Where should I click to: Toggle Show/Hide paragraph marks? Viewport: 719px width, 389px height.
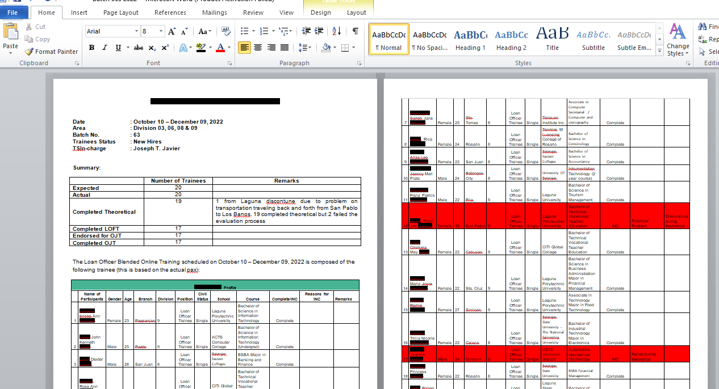[355, 31]
